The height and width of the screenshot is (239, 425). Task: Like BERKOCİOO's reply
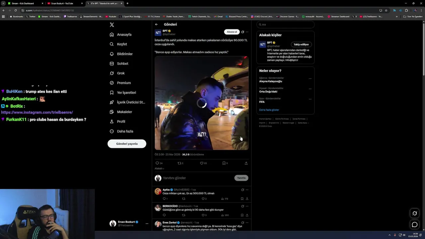[204, 215]
